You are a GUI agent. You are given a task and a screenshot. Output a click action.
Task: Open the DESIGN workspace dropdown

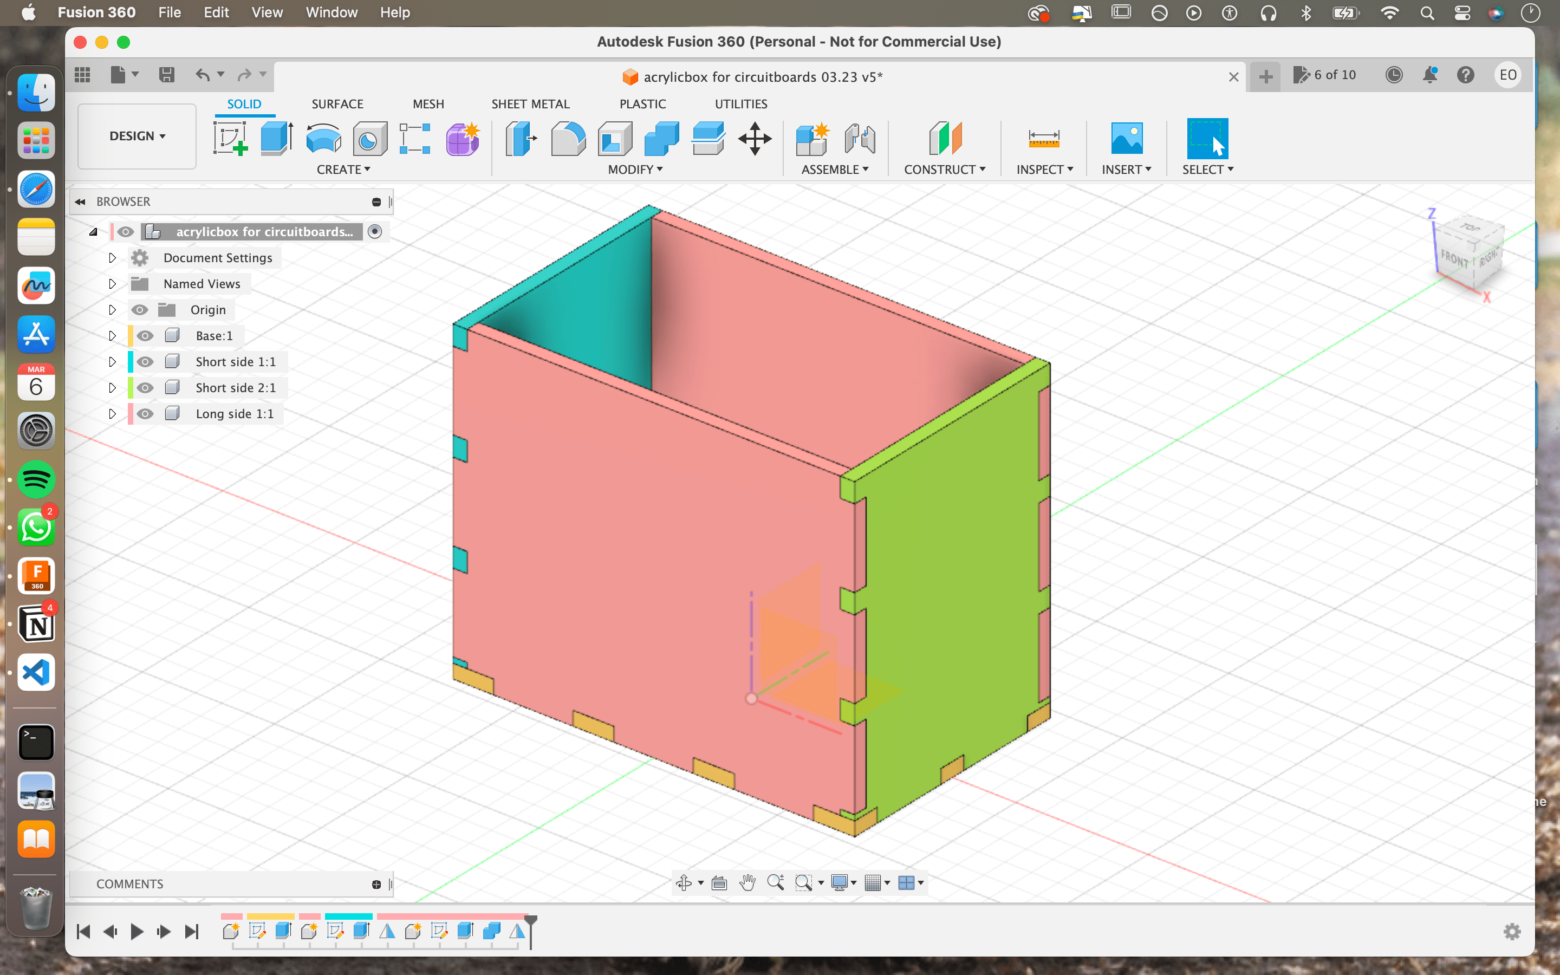tap(137, 136)
